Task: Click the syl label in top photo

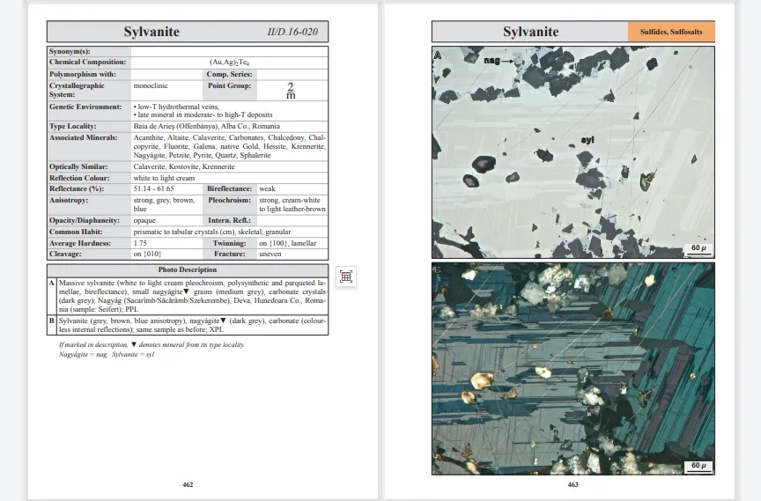Action: [586, 139]
